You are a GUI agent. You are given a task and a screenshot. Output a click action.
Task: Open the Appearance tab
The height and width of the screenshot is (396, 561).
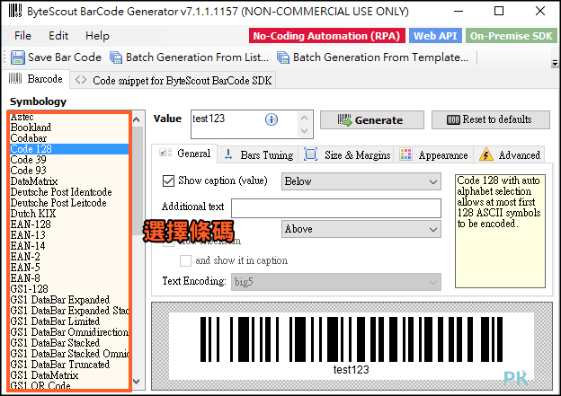433,155
